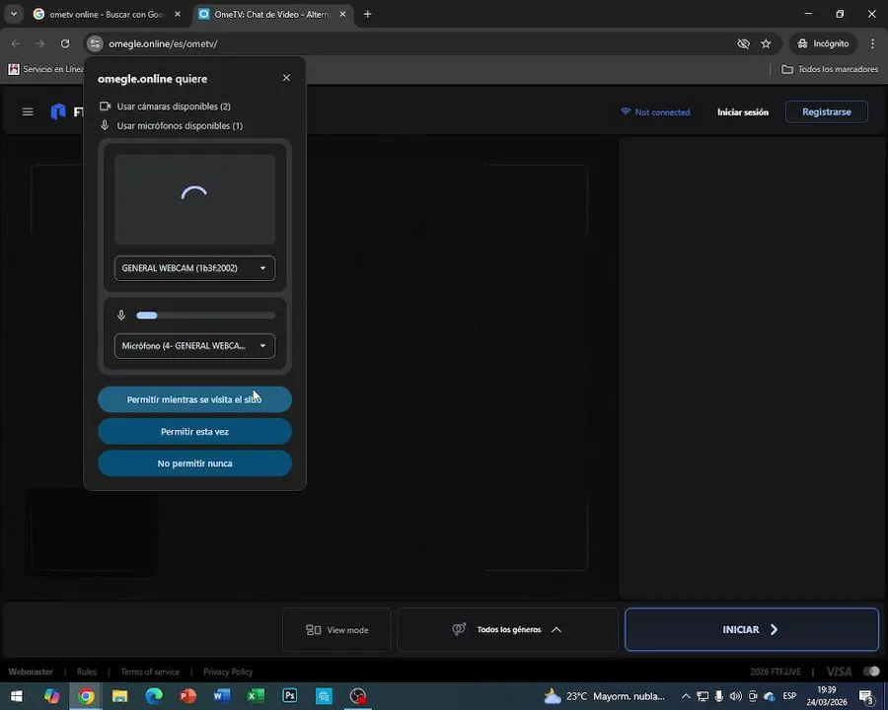Click Iniciar sesión
The height and width of the screenshot is (710, 888).
tap(742, 112)
